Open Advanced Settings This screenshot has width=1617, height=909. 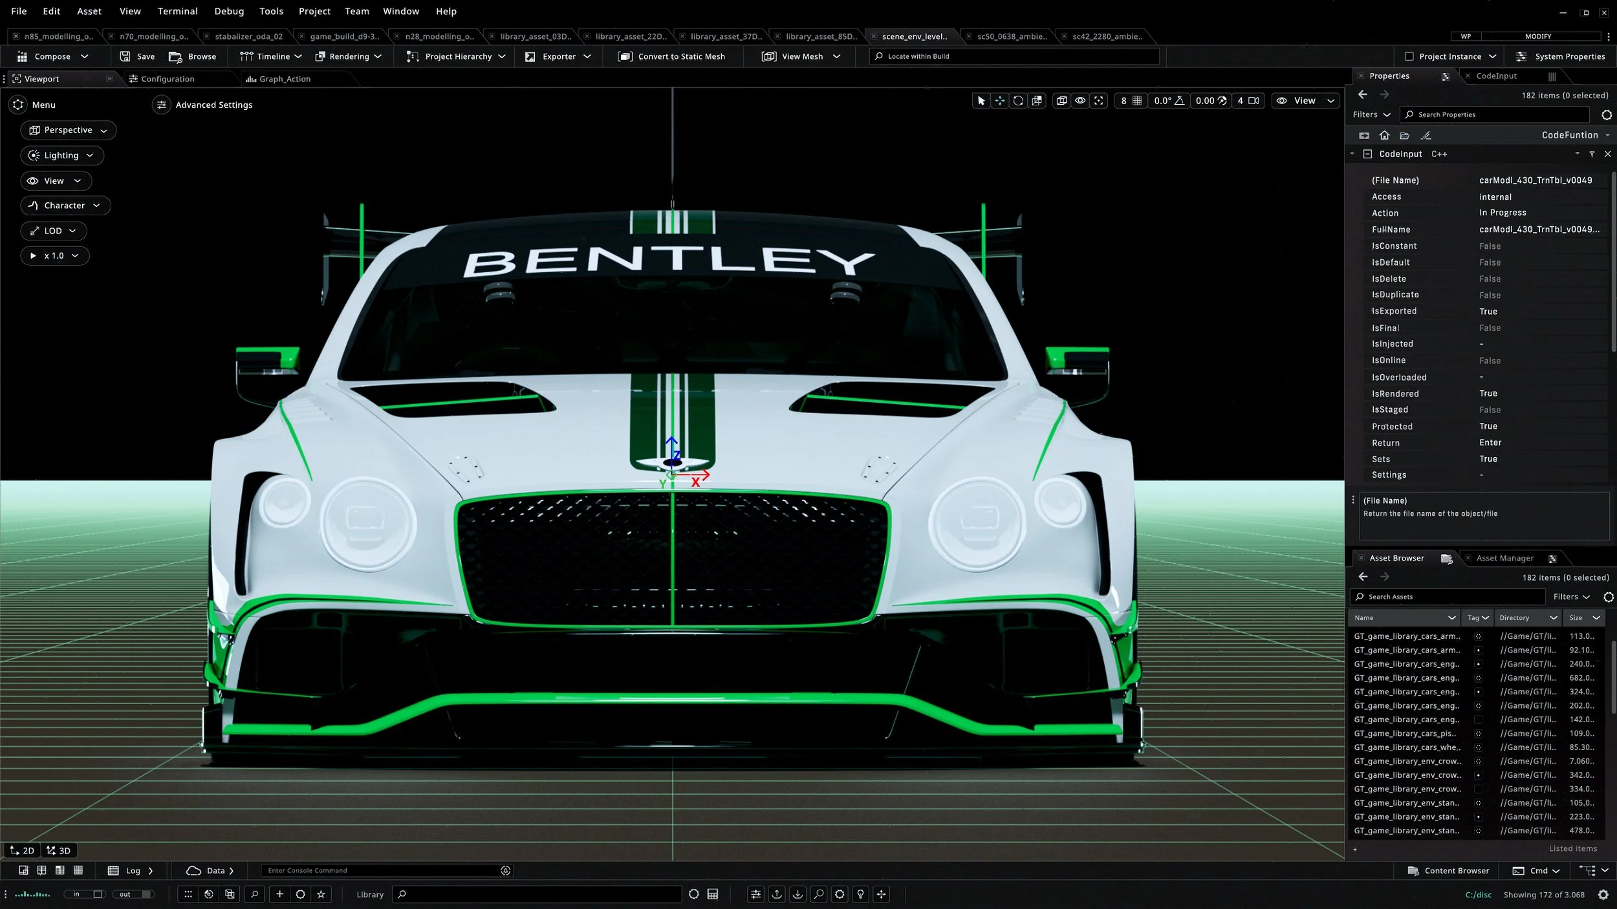(x=202, y=105)
